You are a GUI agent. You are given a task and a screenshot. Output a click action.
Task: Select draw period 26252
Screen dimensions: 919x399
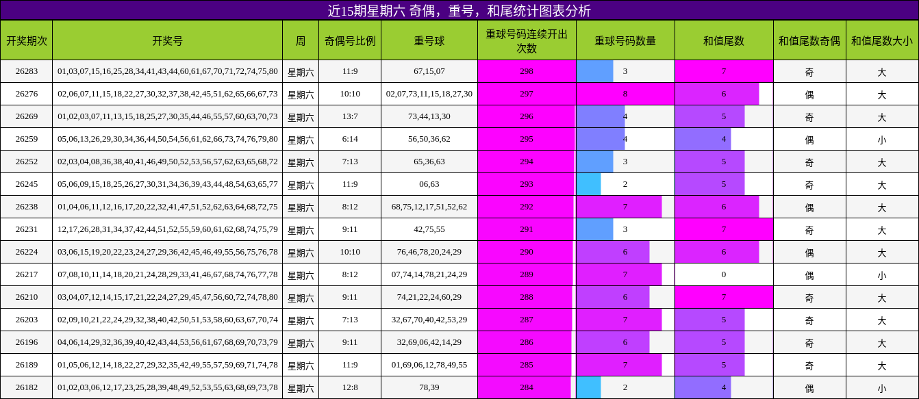tap(26, 162)
